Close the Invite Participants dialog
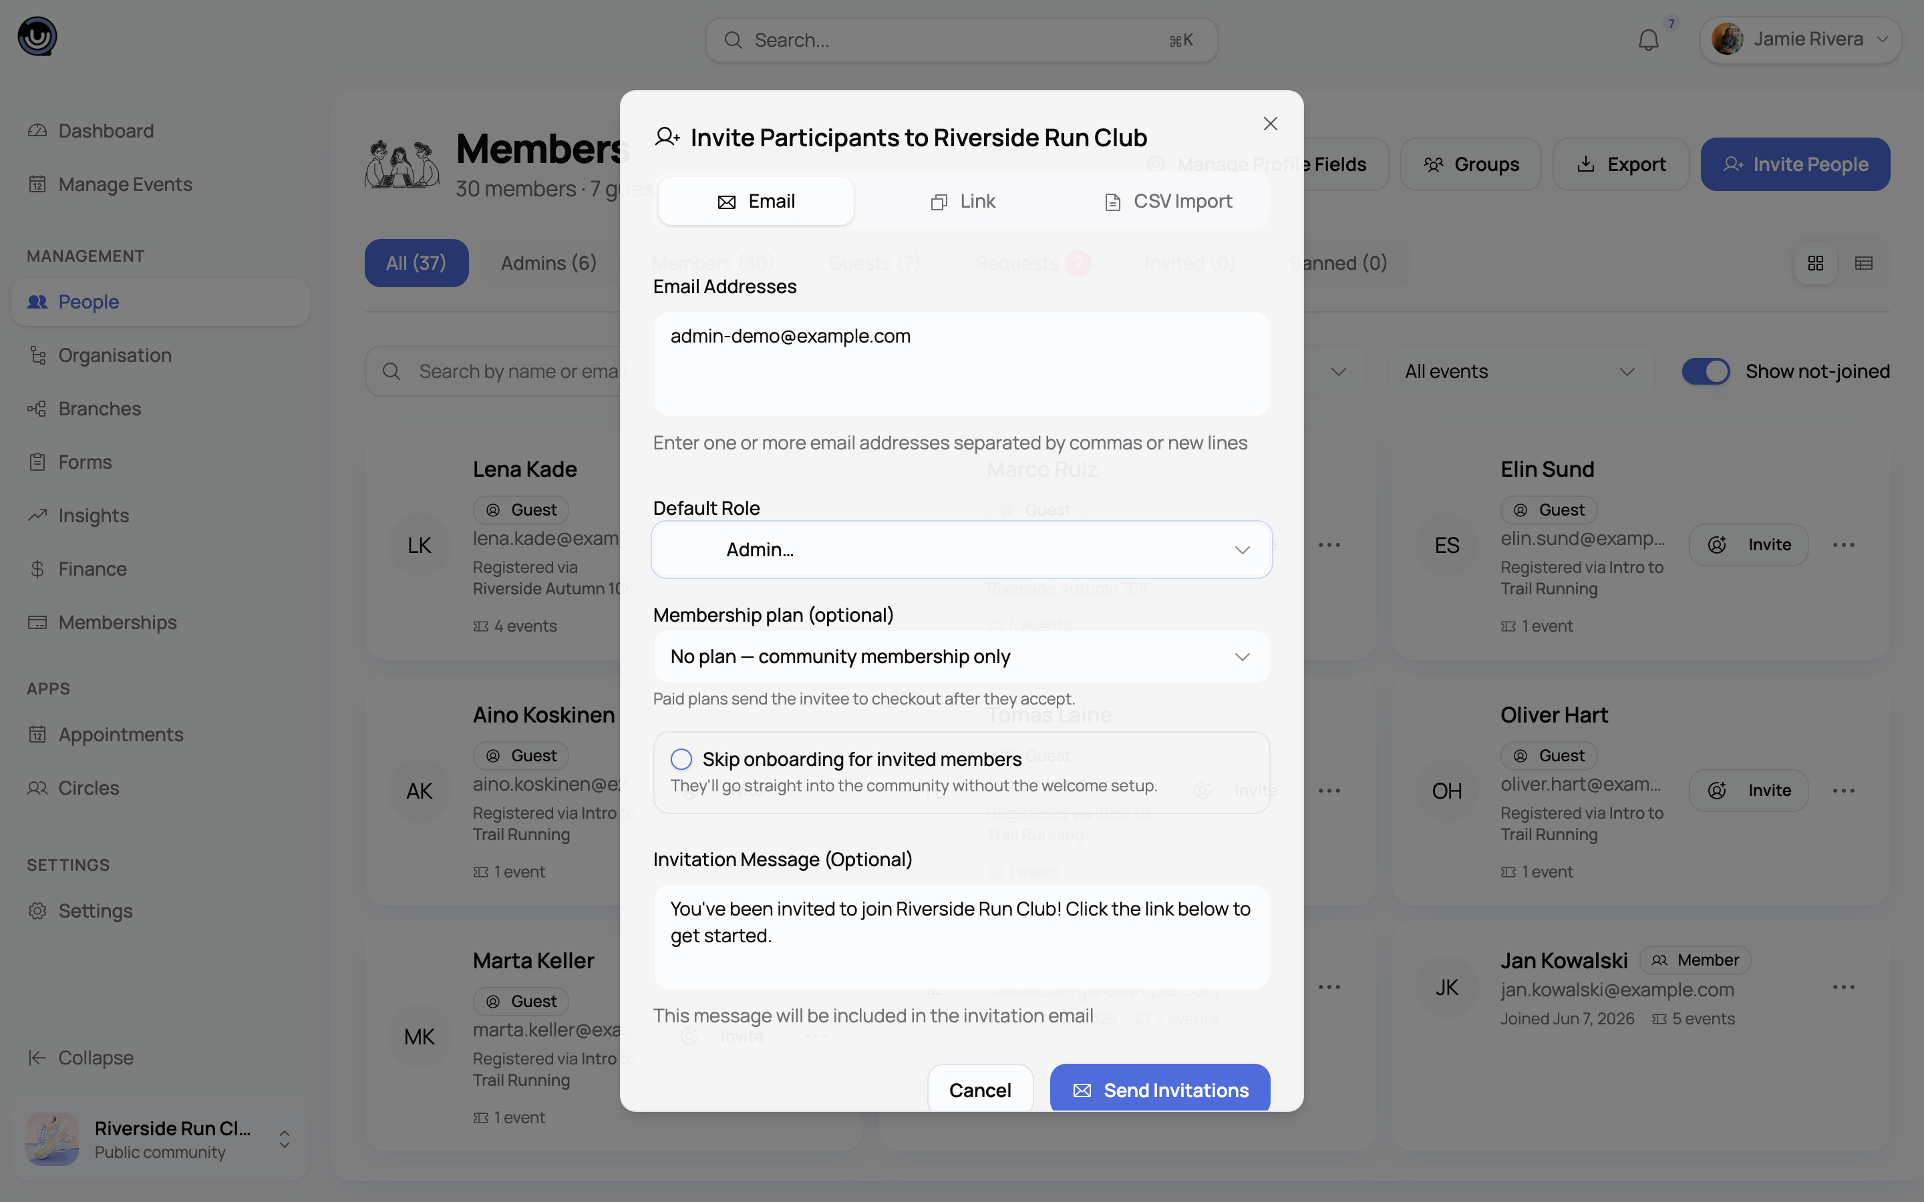Screen dimensions: 1924x1202 [x=1270, y=124]
